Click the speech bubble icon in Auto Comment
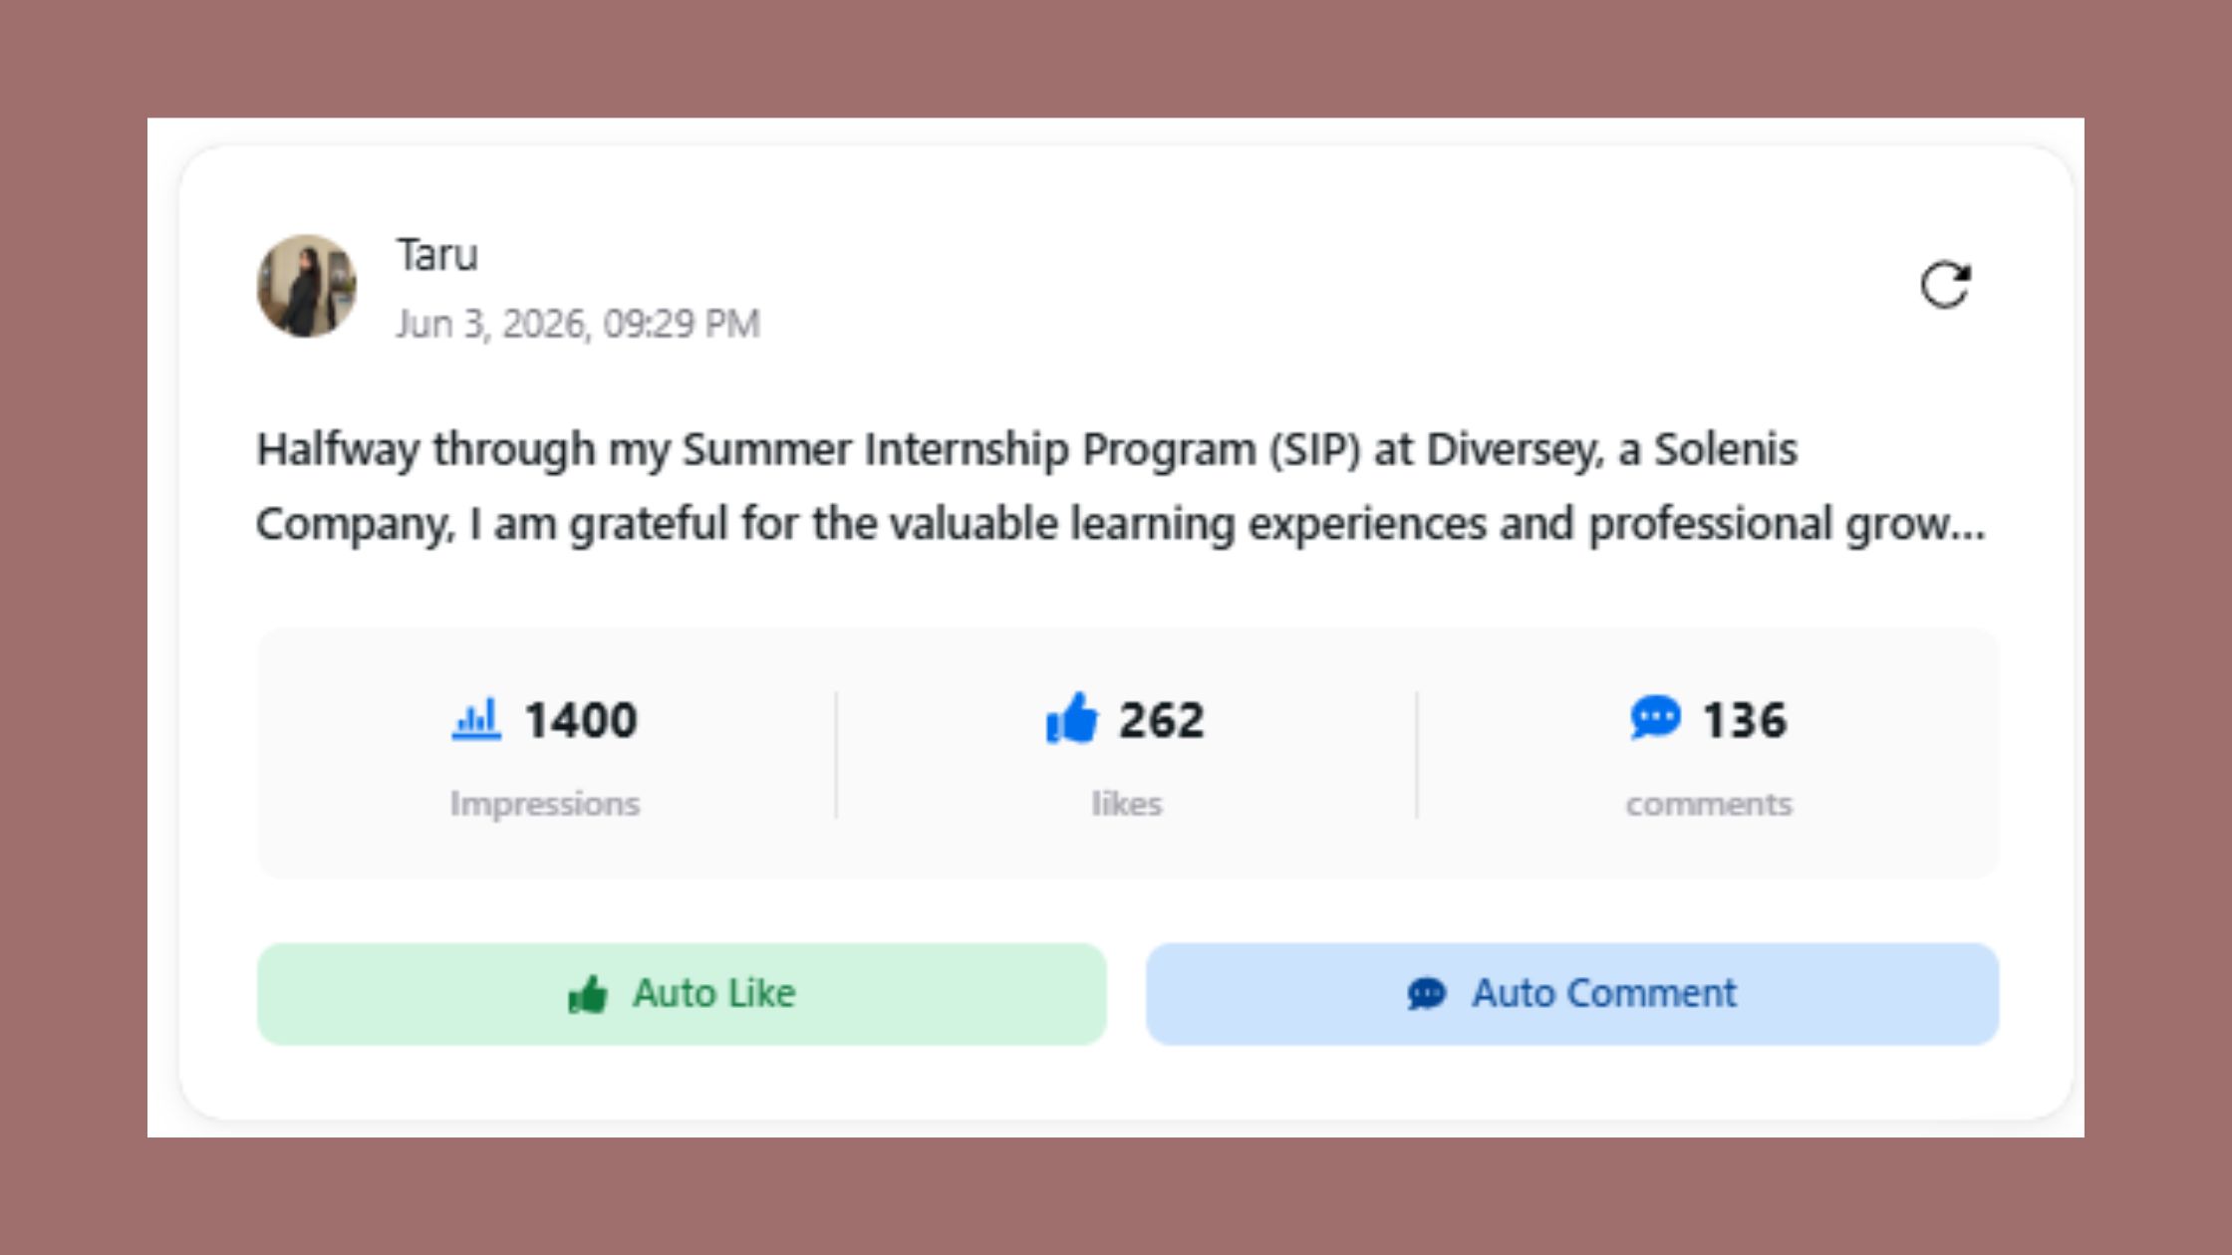This screenshot has height=1255, width=2232. (x=1426, y=993)
